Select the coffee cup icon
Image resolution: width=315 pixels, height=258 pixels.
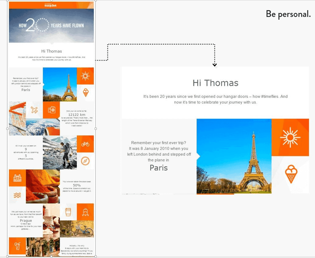[x=68, y=212]
